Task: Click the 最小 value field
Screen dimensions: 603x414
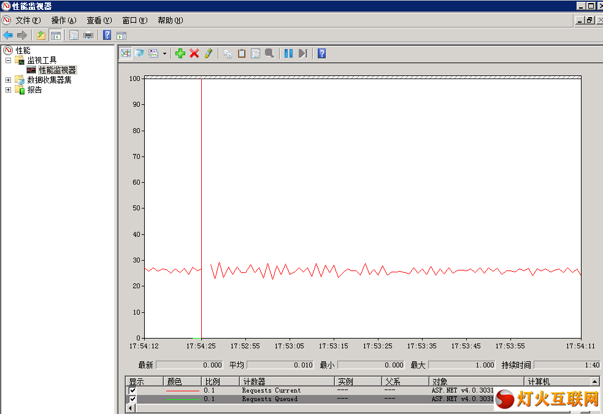Action: coord(371,365)
